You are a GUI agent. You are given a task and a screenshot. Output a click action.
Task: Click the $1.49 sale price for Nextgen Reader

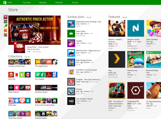click(134, 42)
